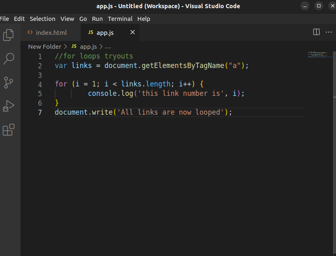
Task: Split the editor to the right
Action: coord(316,32)
